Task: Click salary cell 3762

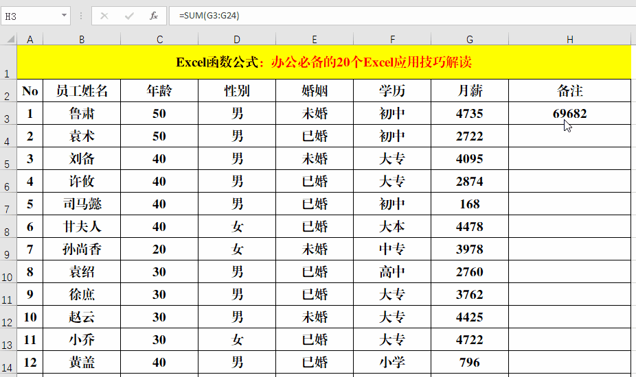Action: click(x=470, y=294)
